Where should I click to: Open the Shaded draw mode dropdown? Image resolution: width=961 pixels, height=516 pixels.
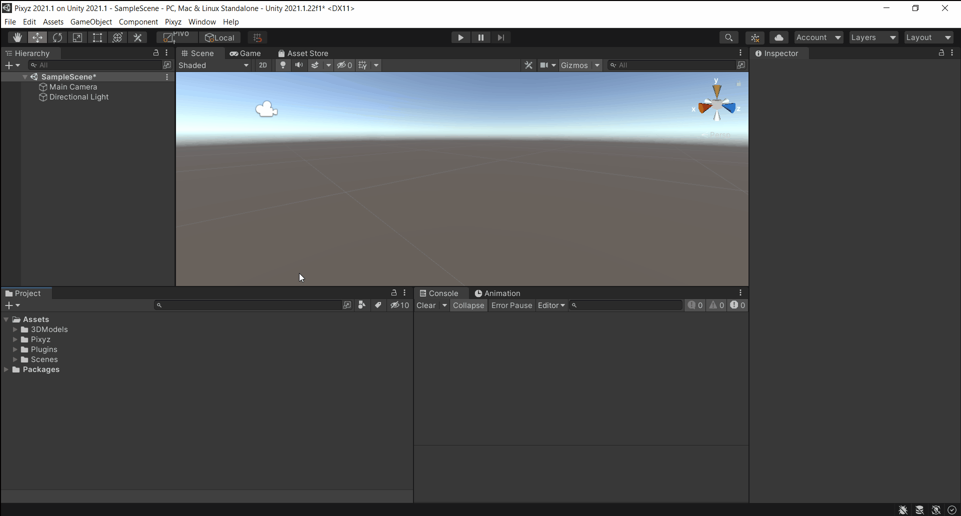coord(213,65)
